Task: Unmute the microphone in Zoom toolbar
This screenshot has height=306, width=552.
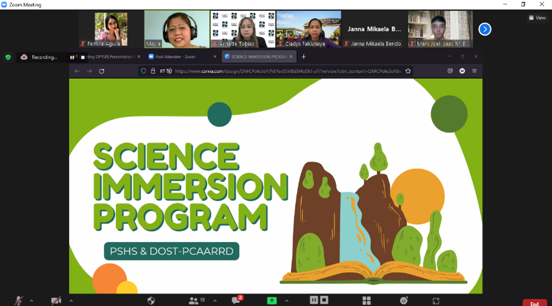Action: pos(18,301)
